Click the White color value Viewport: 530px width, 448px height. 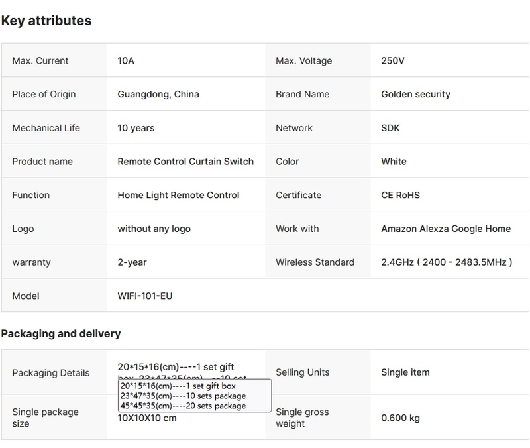click(x=394, y=162)
